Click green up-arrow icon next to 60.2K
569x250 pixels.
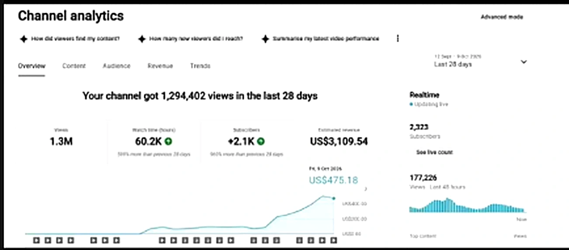point(168,141)
